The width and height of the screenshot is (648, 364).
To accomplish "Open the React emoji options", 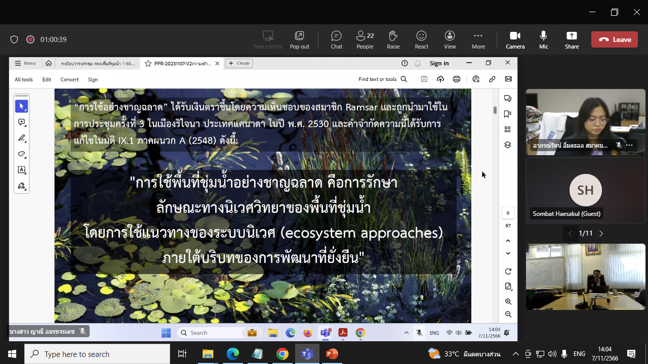I will point(421,39).
